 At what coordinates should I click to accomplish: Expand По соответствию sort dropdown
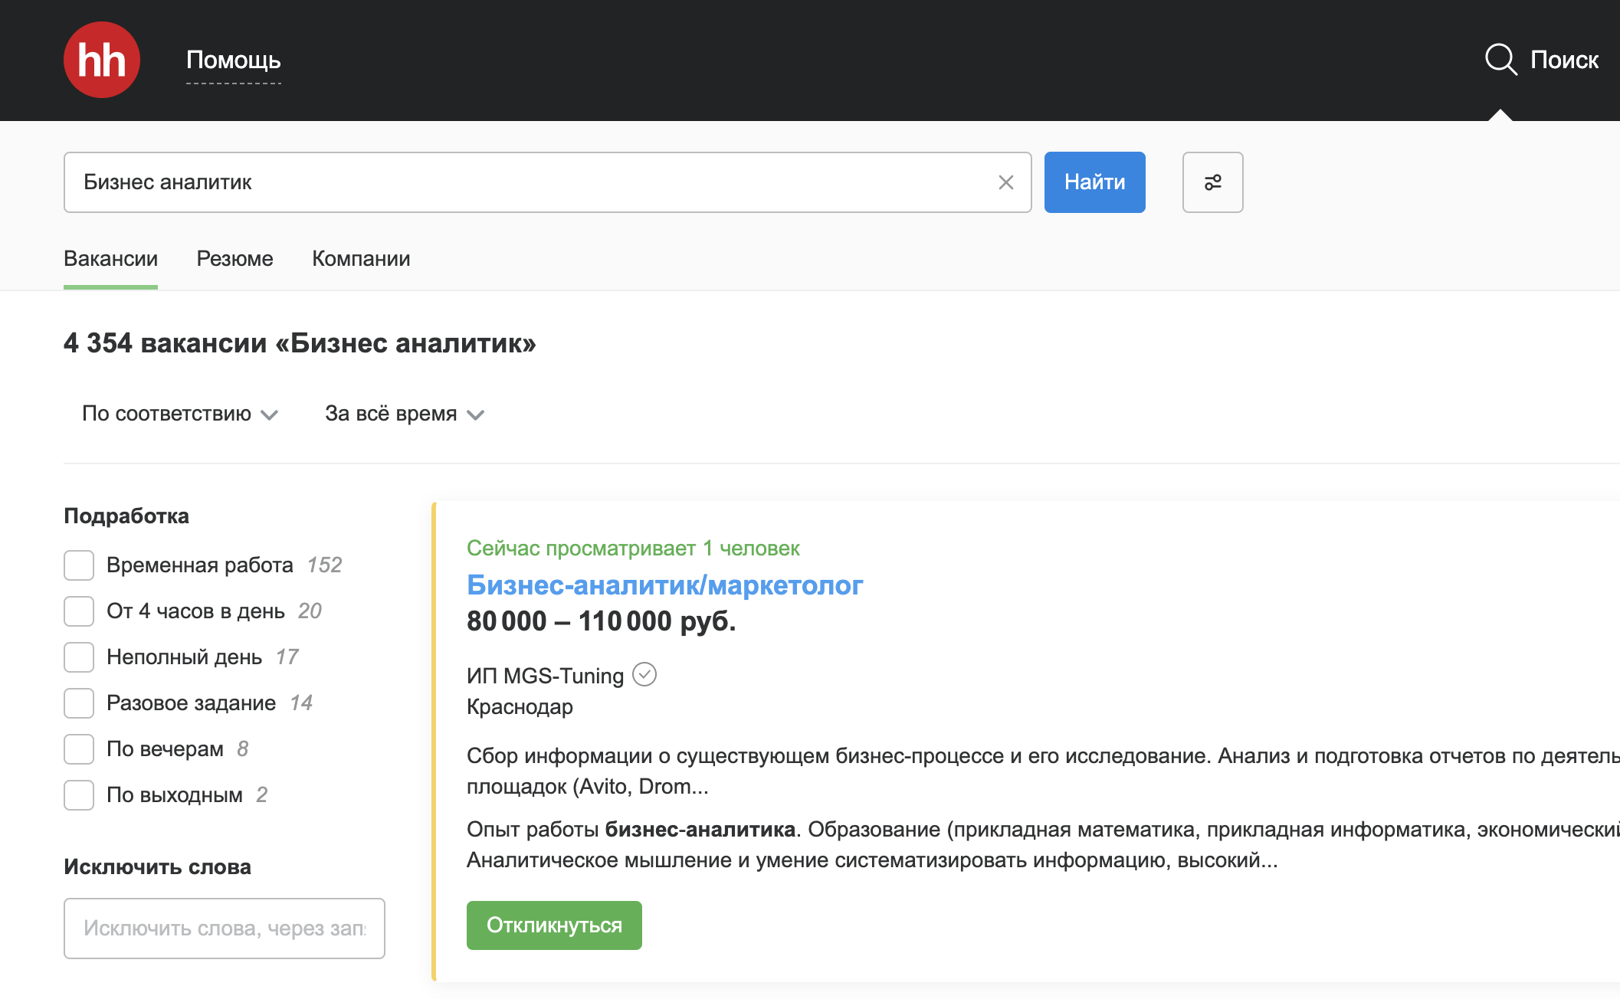179,414
